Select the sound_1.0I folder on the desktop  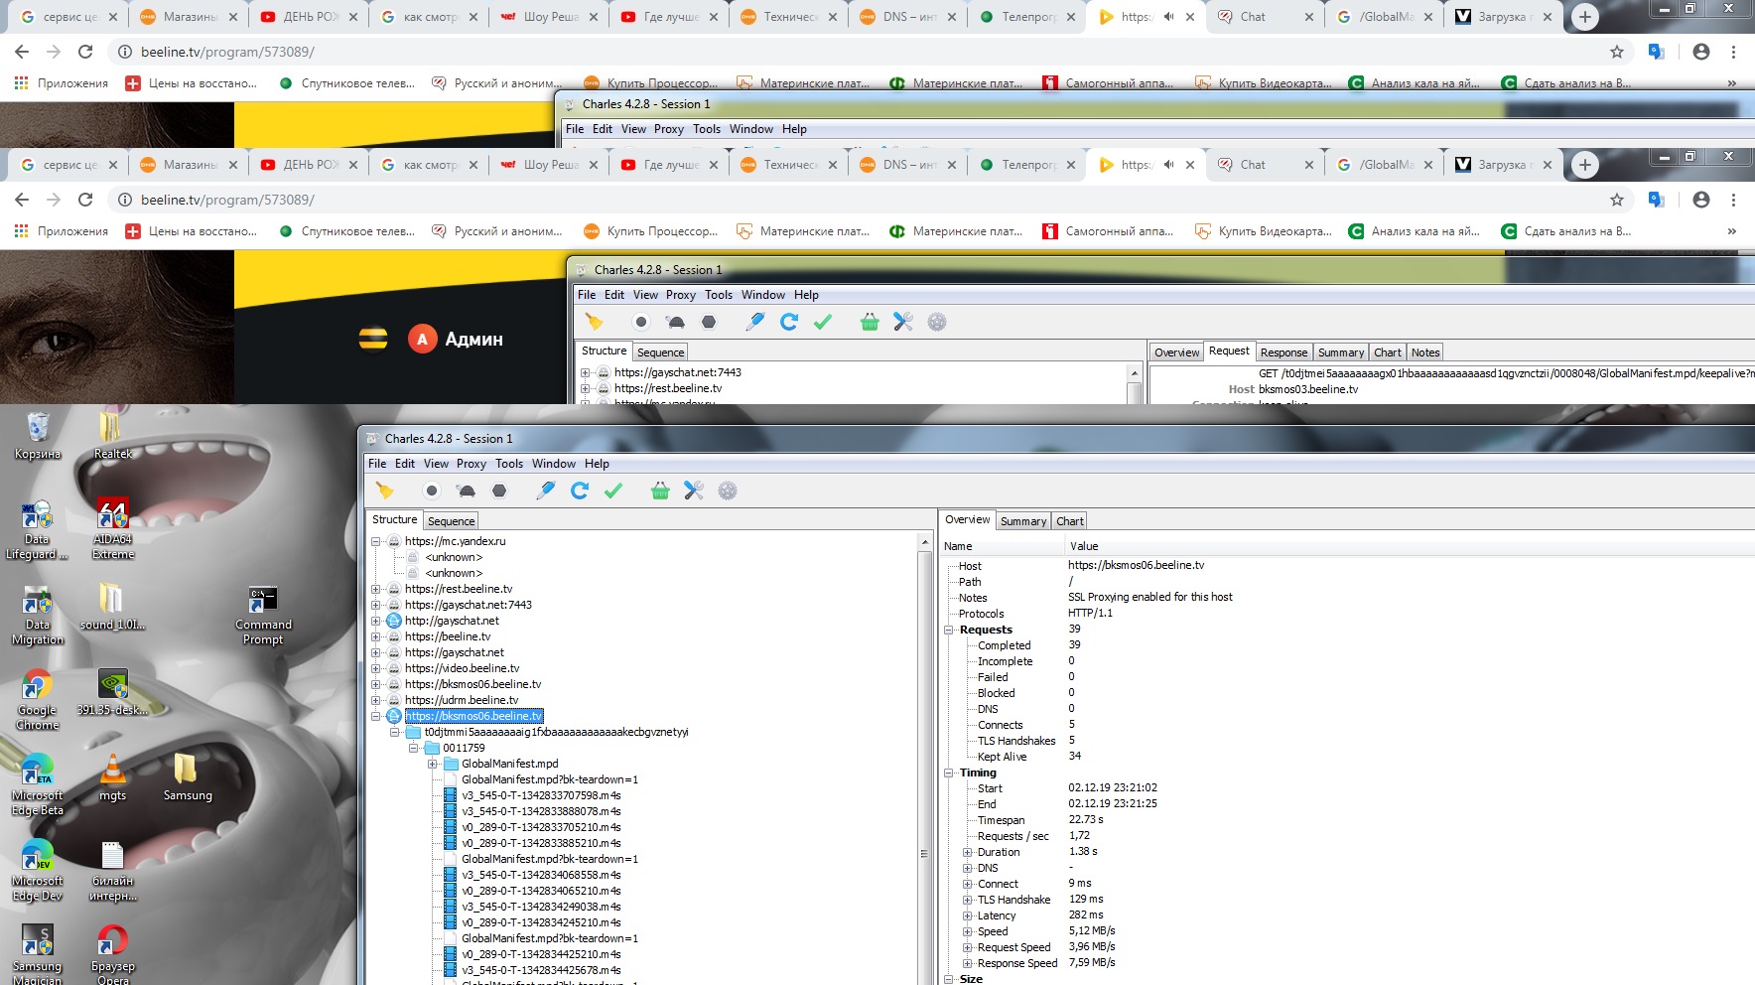112,608
